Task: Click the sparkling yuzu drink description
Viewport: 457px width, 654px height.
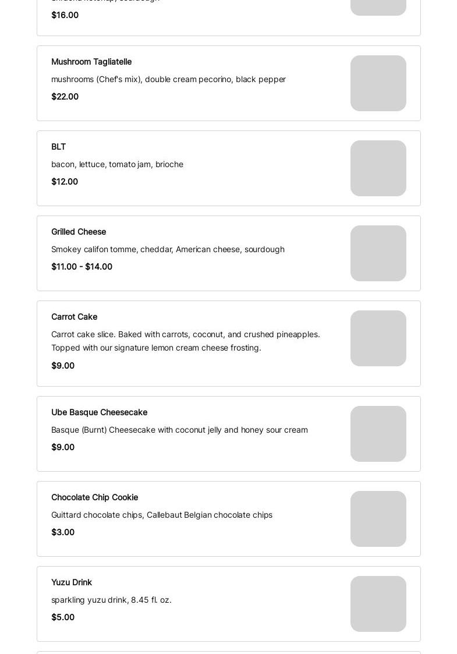Action: 111,600
